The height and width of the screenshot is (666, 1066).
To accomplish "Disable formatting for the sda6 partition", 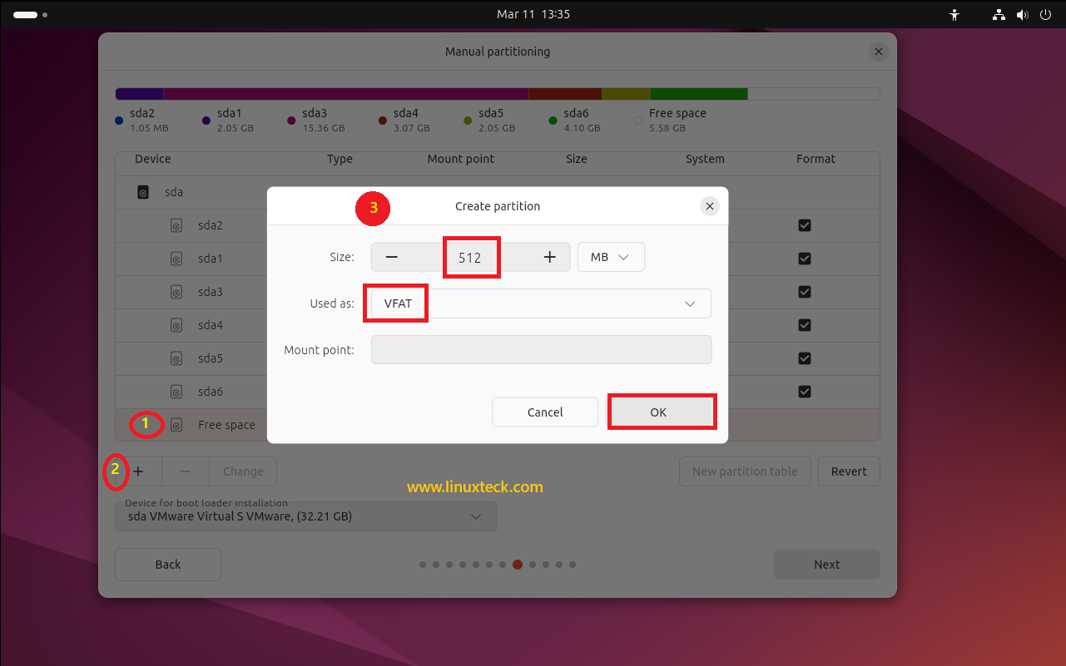I will (x=804, y=392).
